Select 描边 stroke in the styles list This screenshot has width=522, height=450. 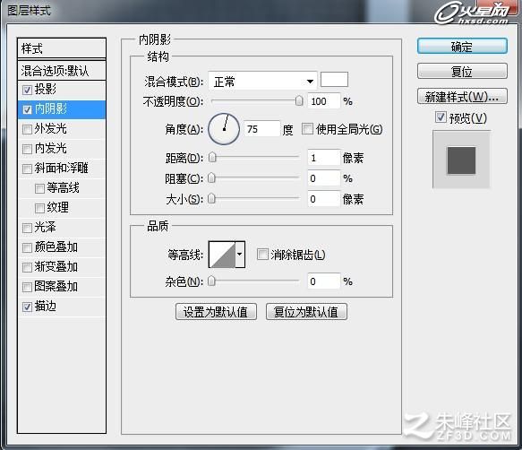click(62, 307)
